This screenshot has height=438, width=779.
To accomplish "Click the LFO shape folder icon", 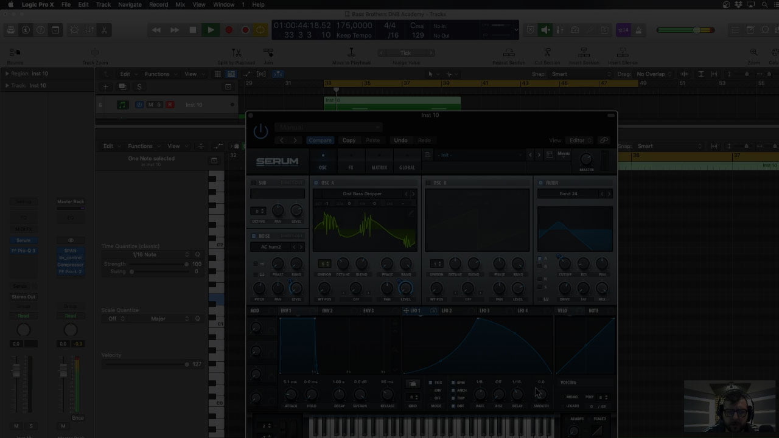I will coord(413,384).
